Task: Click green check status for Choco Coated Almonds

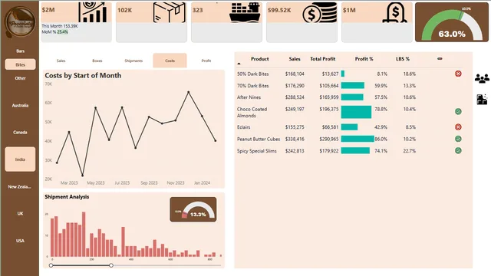Action: 458,111
